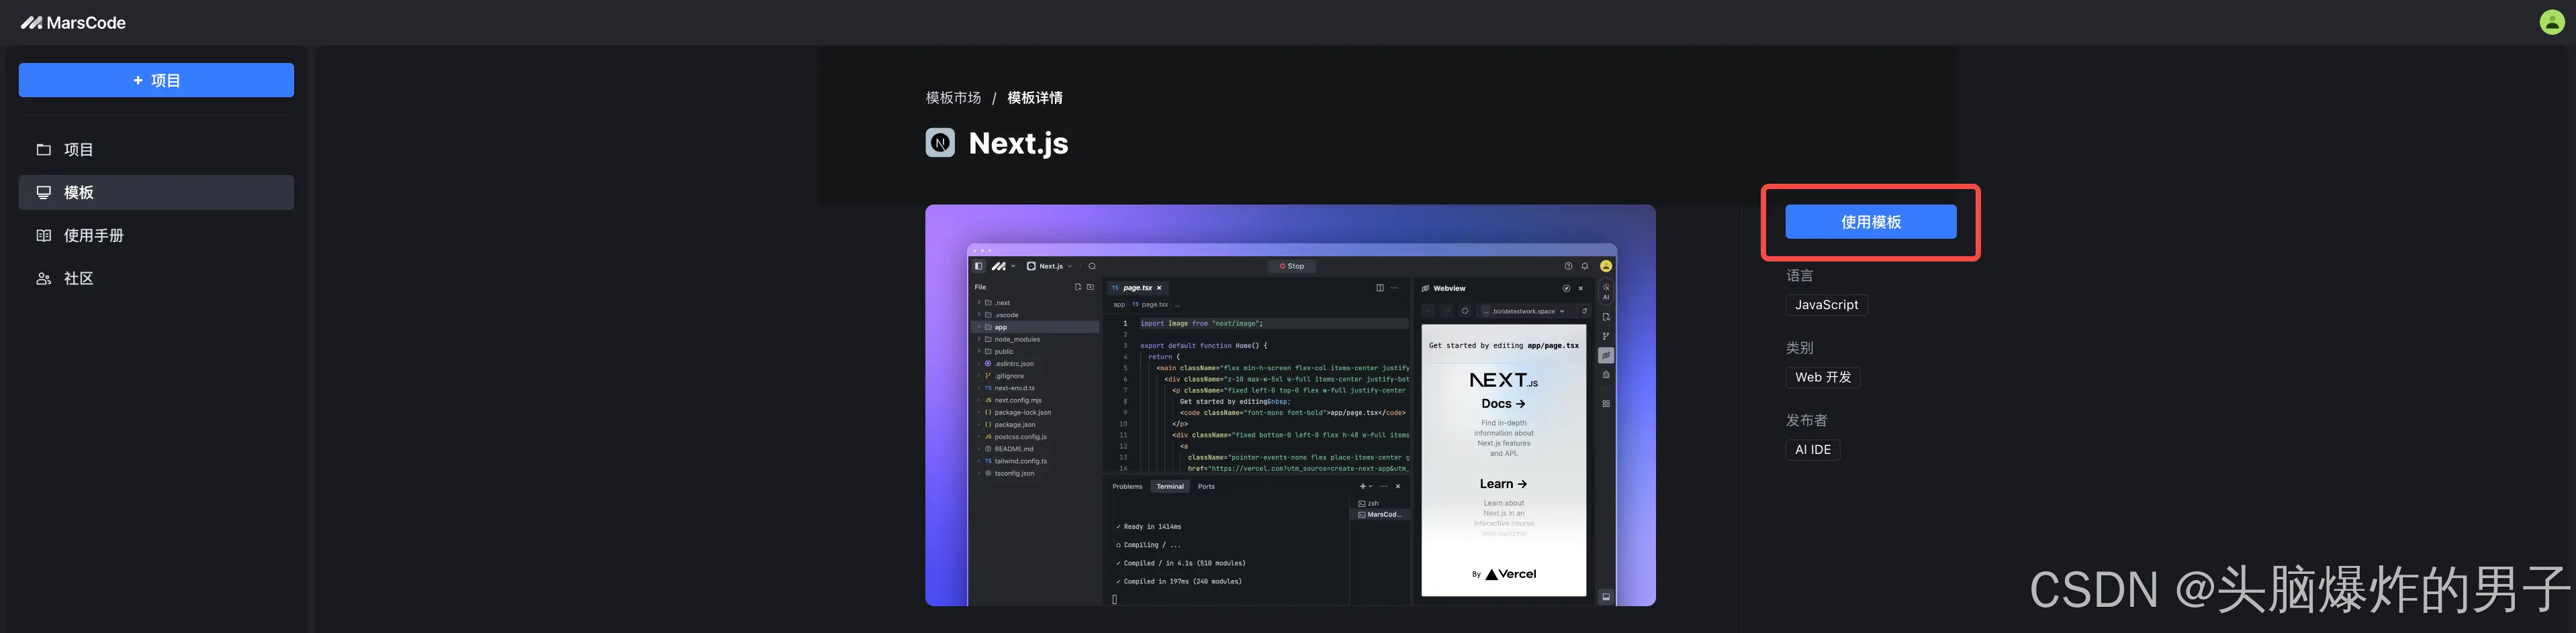Click the 语言 label
This screenshot has height=633, width=2576.
point(1799,276)
